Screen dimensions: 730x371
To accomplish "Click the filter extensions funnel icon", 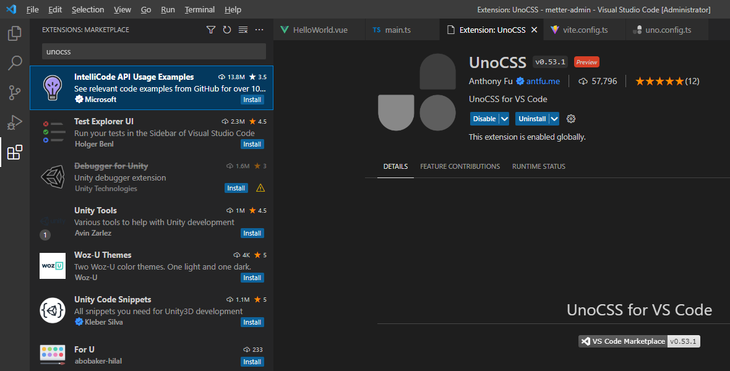I will coord(211,30).
